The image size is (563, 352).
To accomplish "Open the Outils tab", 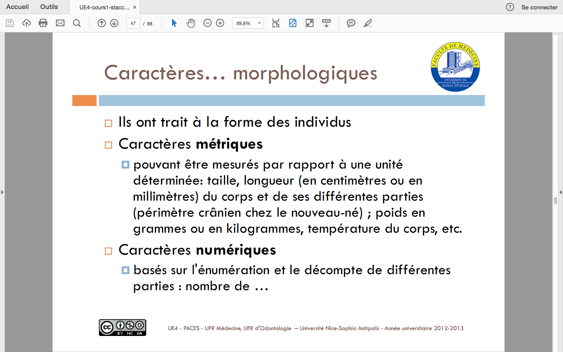I will point(49,7).
